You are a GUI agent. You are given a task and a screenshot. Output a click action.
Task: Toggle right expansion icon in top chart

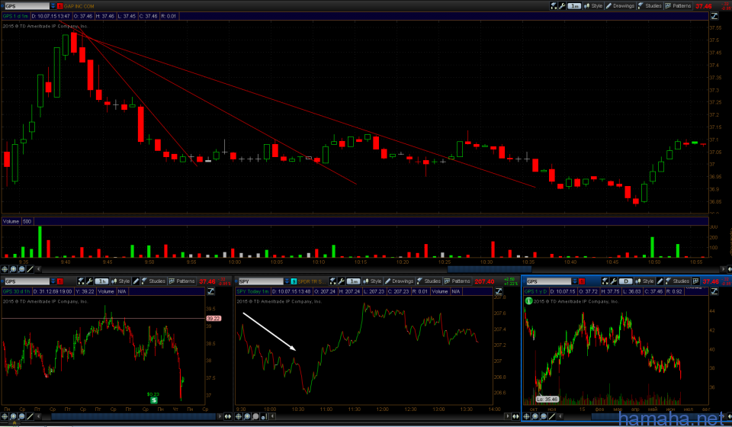714,16
